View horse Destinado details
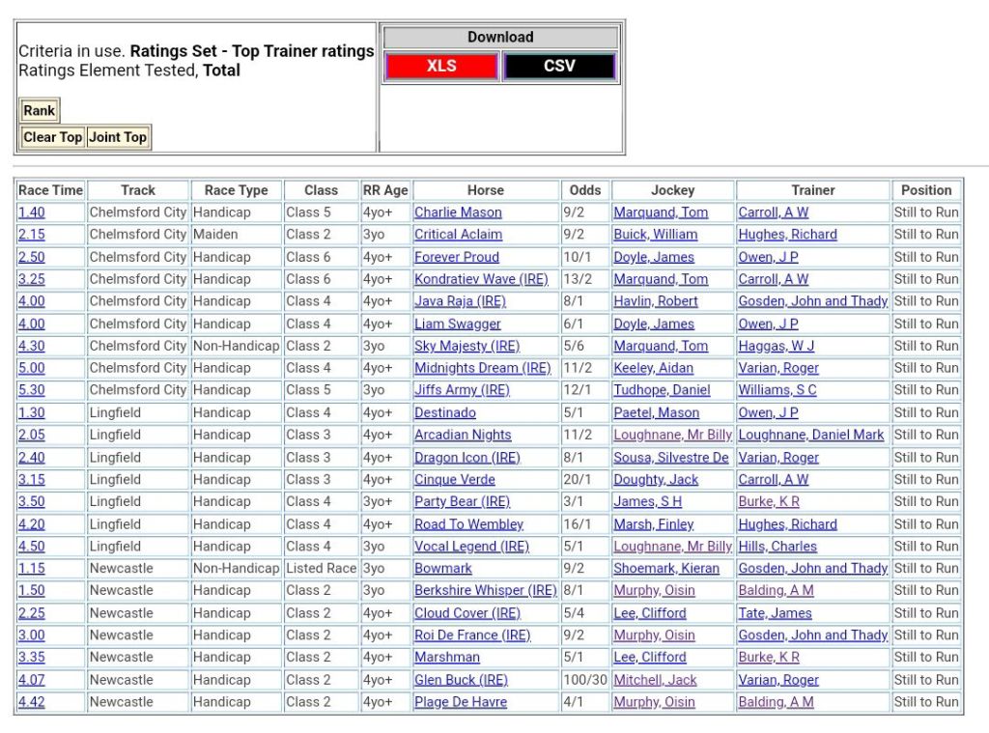This screenshot has width=989, height=733. 445,412
